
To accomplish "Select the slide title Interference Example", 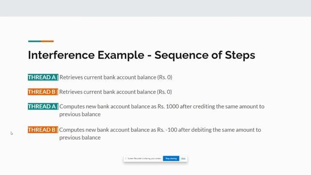I will click(86, 55).
